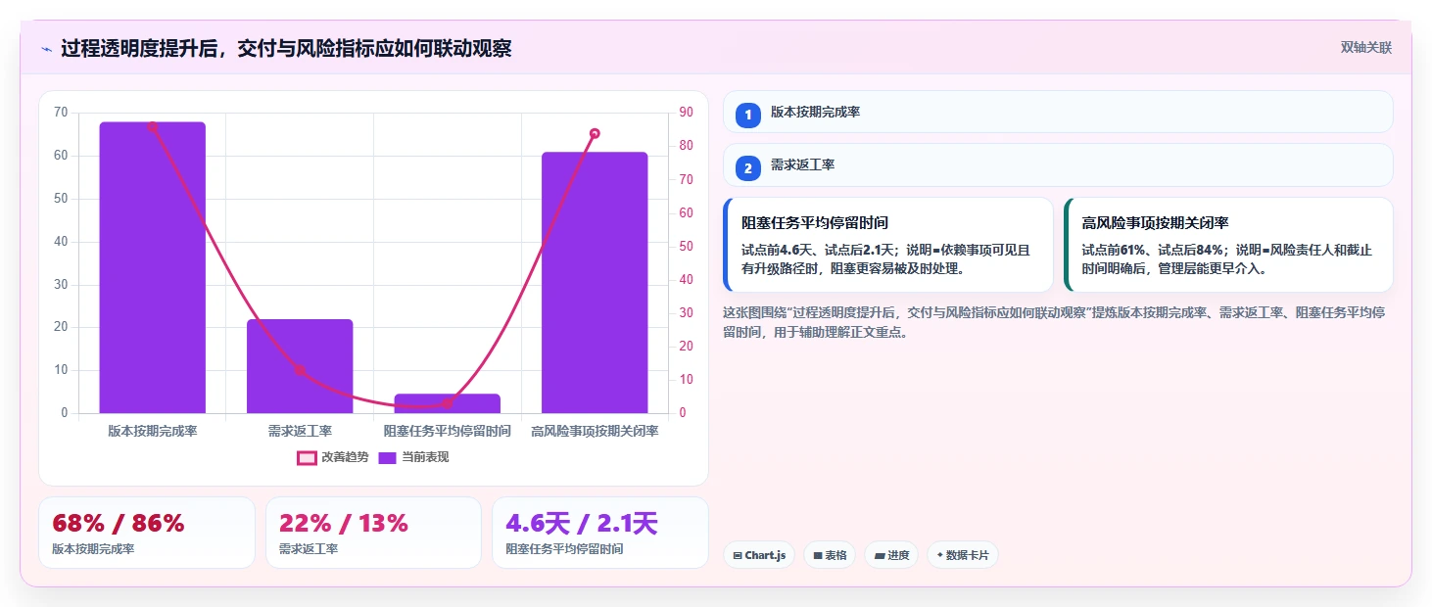Click number badge 2 for 需求返工率

tap(748, 168)
